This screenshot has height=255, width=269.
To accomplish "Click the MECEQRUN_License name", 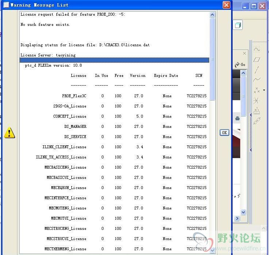I will [69, 188].
